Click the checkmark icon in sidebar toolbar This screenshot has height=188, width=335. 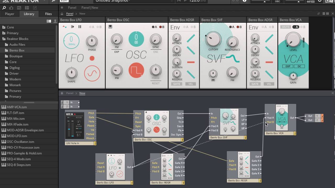(35, 8)
